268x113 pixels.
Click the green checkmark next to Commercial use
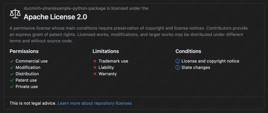(x=12, y=61)
